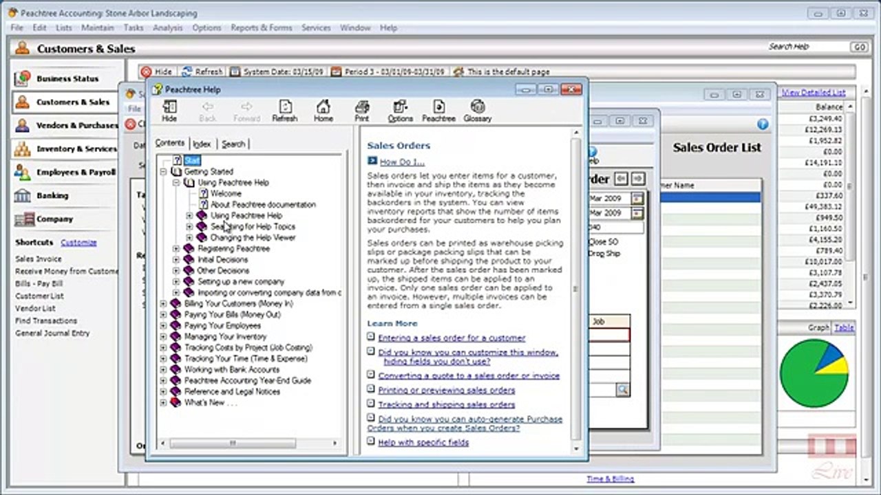Viewport: 881px width, 495px height.
Task: Expand the Registering Peachtree node
Action: (176, 248)
